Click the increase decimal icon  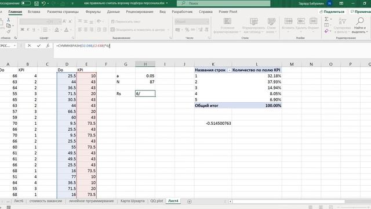click(x=201, y=30)
